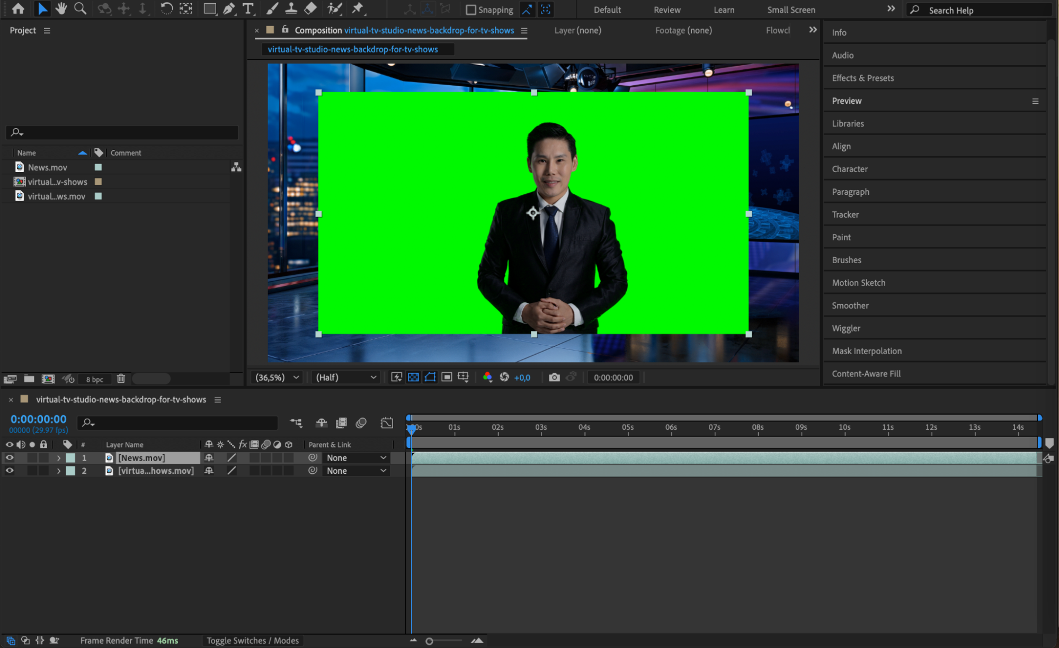This screenshot has height=648, width=1059.
Task: Select the Roto Brush tool
Action: pyautogui.click(x=334, y=8)
